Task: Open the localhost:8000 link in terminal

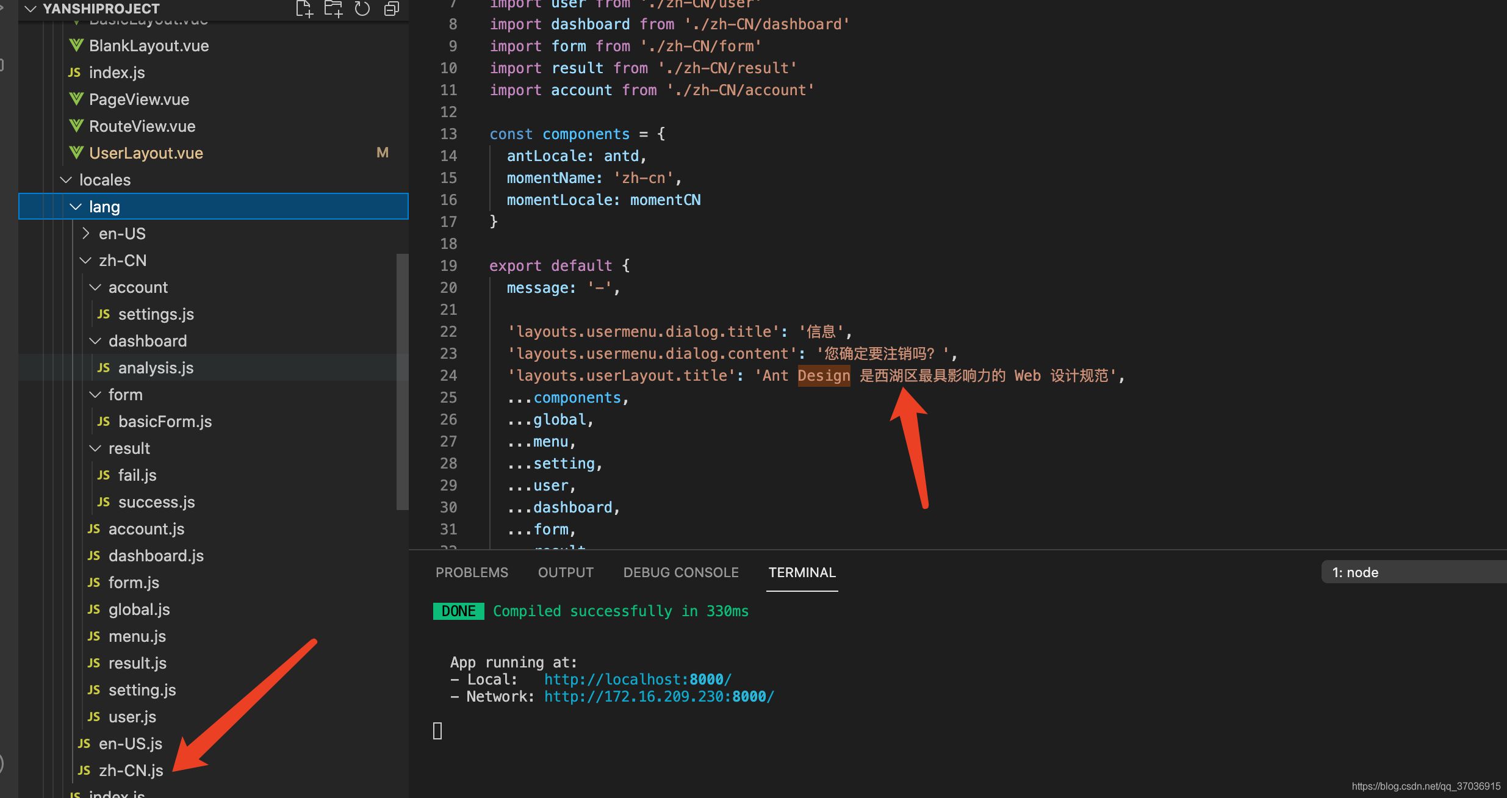Action: point(637,679)
